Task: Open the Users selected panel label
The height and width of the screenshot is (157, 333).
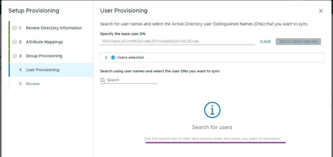Action: click(x=130, y=57)
